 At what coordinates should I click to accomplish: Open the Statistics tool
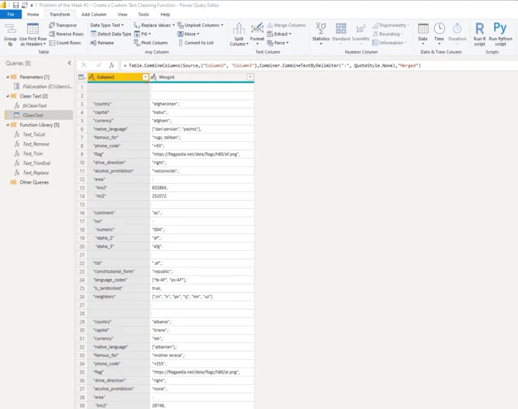[x=321, y=34]
